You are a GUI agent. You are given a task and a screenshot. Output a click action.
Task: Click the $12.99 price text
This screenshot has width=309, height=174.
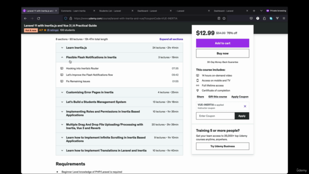(x=205, y=33)
